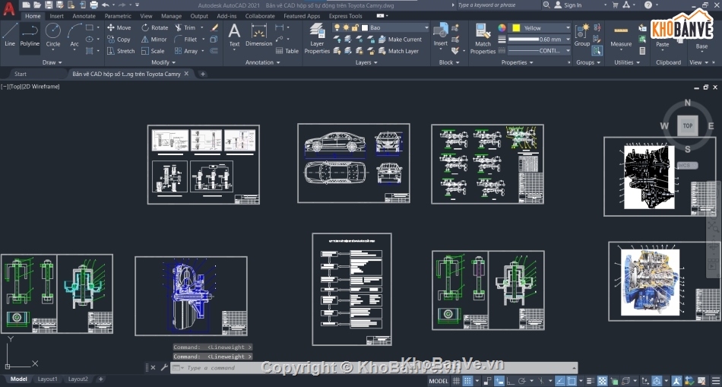Click the Plot printer icon
Viewport: 722px width, 387px height.
(x=94, y=5)
